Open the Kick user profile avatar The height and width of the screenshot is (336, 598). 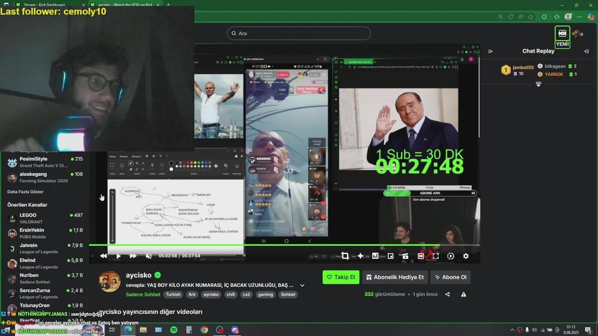tap(578, 33)
